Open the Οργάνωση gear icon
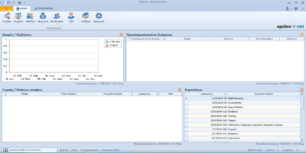 99,16
